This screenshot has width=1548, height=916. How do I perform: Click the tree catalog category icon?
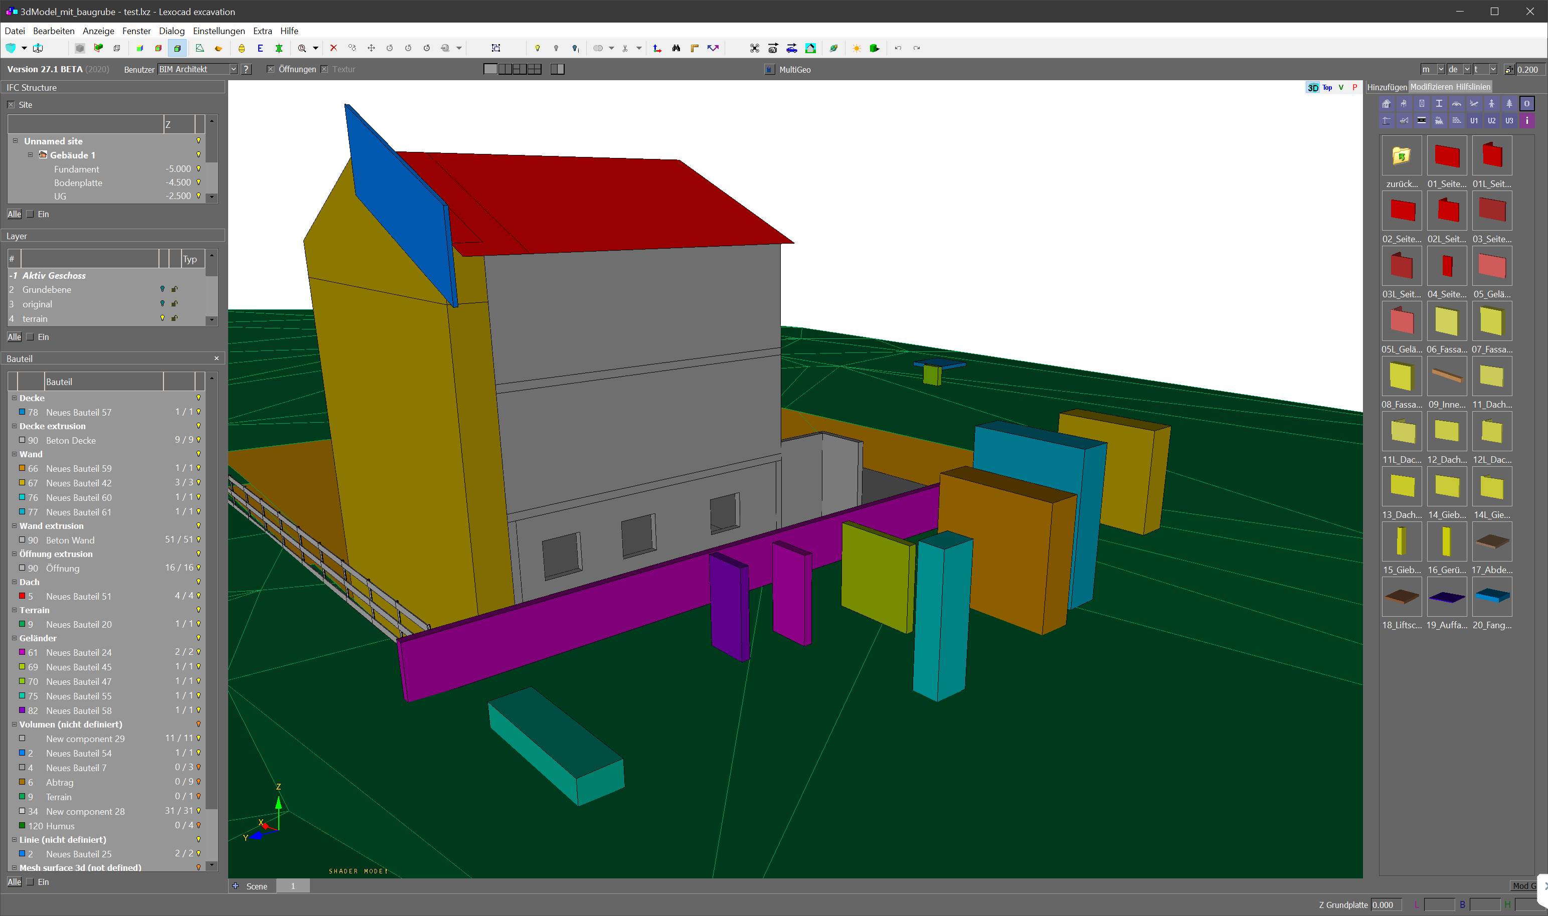(x=1509, y=104)
